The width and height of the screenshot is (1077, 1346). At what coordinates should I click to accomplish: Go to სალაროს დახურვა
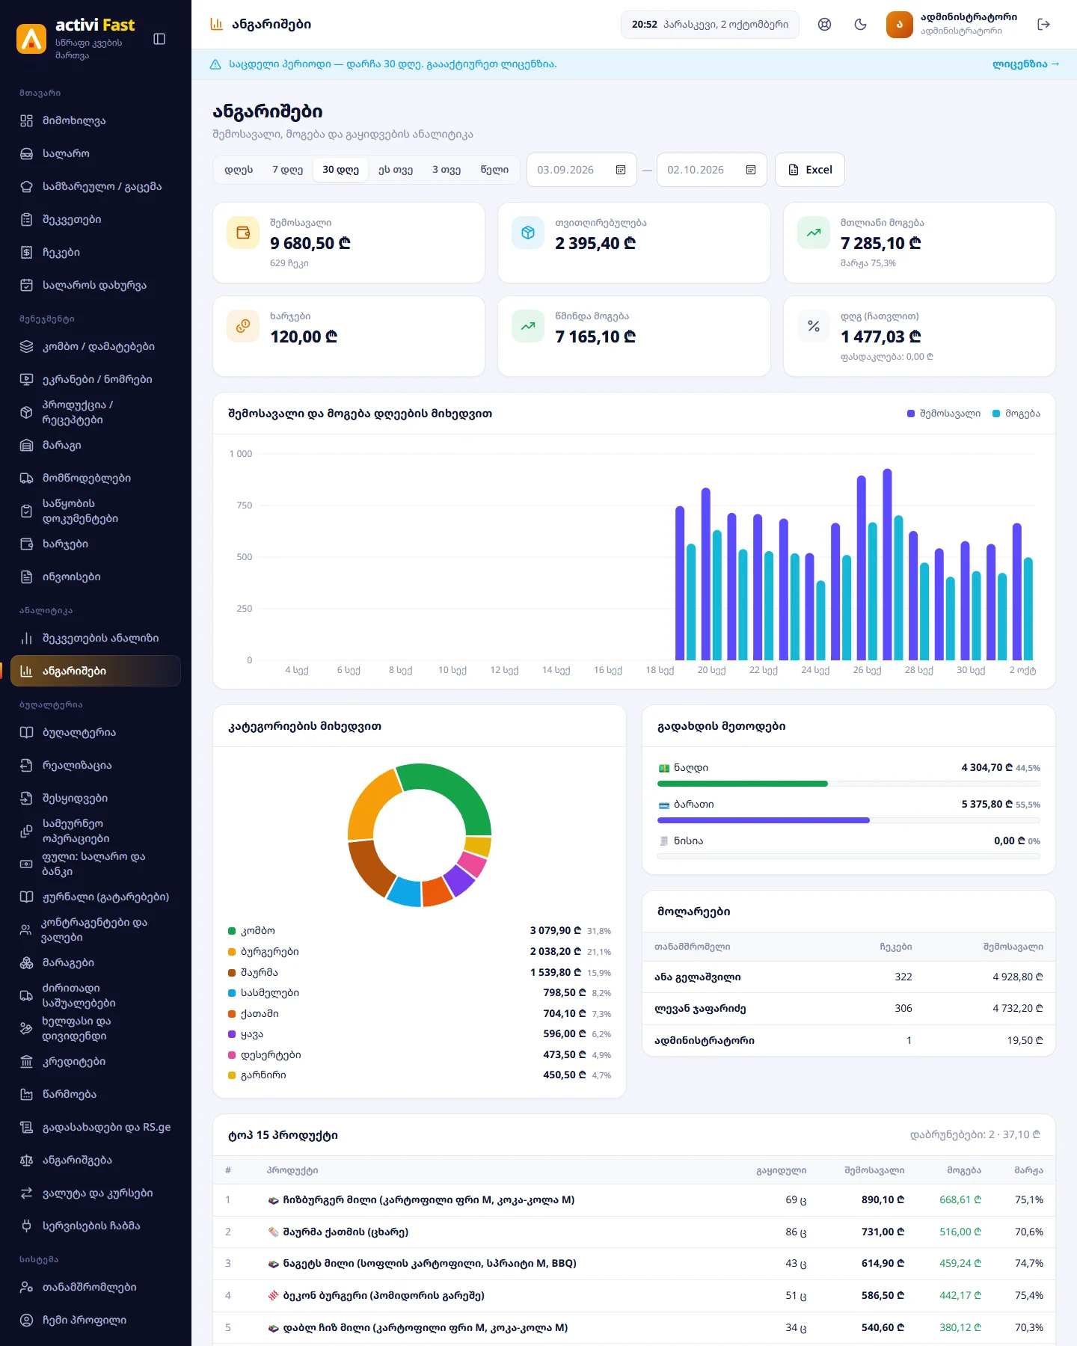click(x=96, y=286)
